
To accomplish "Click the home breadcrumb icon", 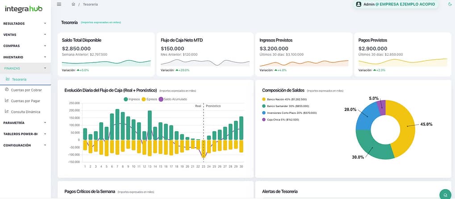I will pos(73,4).
